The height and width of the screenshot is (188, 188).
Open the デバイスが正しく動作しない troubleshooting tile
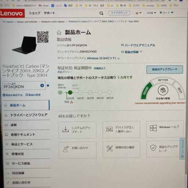[121, 130]
